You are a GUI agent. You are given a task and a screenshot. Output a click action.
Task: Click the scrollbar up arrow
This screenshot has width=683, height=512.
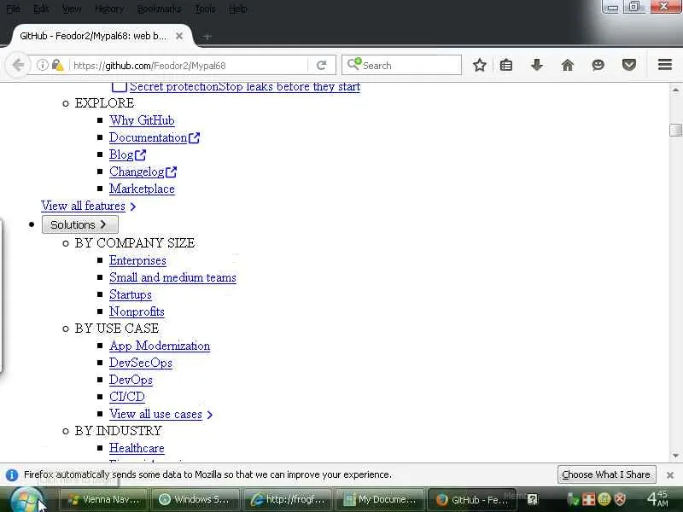675,90
